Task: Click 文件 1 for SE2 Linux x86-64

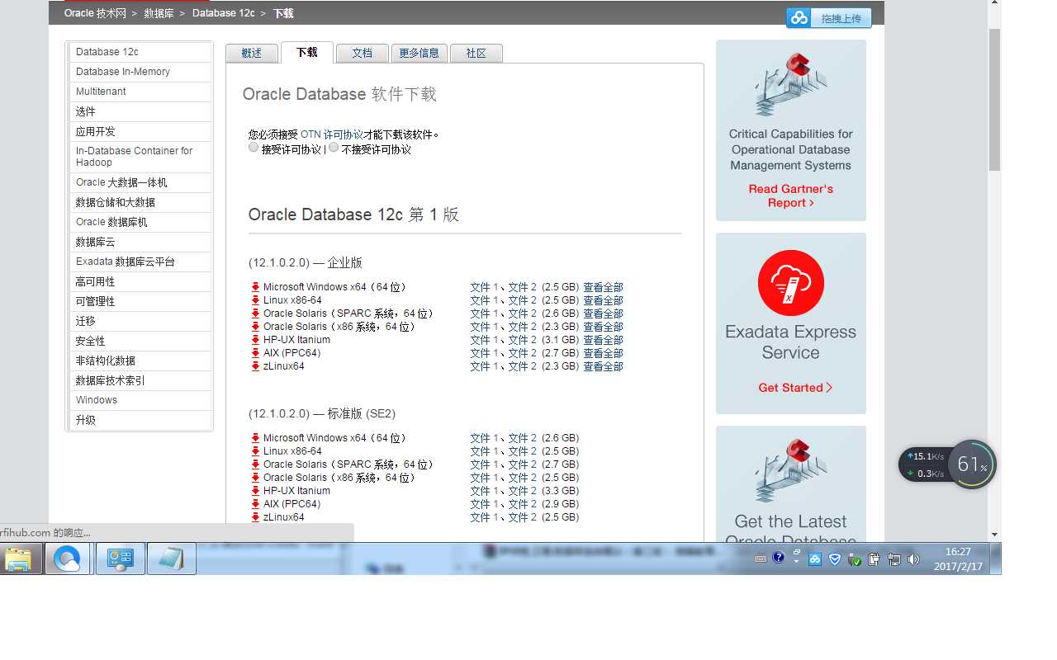Action: pos(485,451)
